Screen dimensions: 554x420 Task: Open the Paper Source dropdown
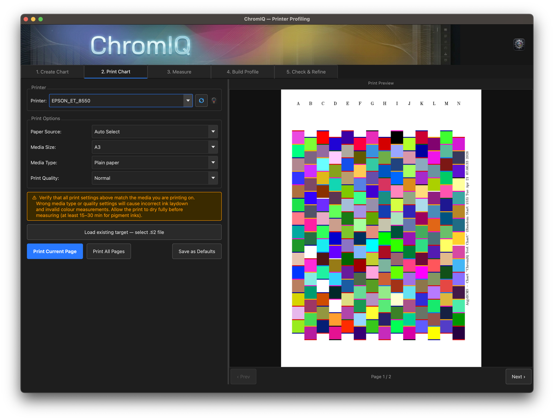(213, 132)
